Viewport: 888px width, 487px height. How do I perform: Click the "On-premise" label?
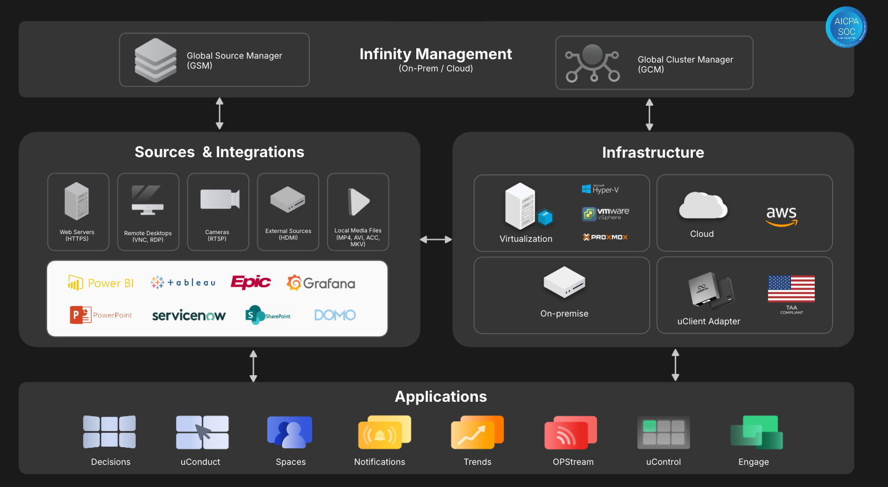[564, 313]
